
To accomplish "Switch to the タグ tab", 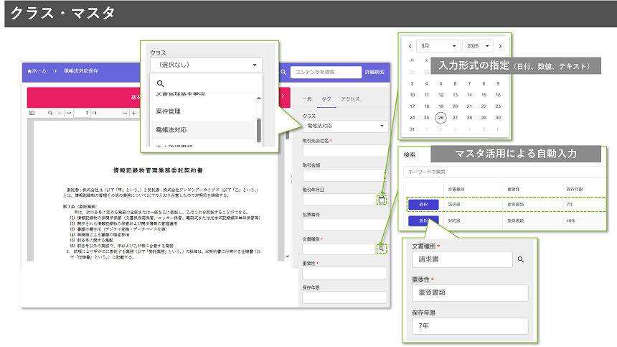I will pyautogui.click(x=326, y=99).
